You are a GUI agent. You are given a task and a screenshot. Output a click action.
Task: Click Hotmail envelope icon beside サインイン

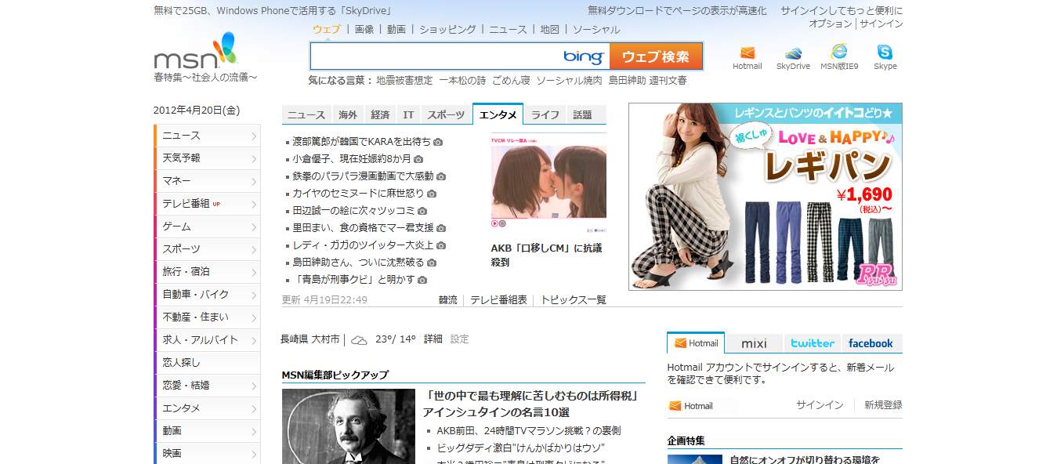[675, 406]
